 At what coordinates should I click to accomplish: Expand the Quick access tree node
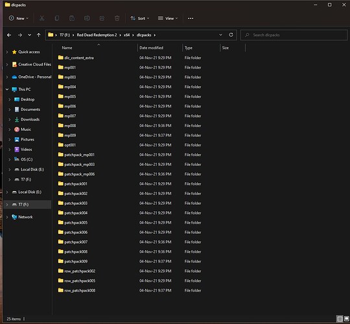(x=7, y=52)
